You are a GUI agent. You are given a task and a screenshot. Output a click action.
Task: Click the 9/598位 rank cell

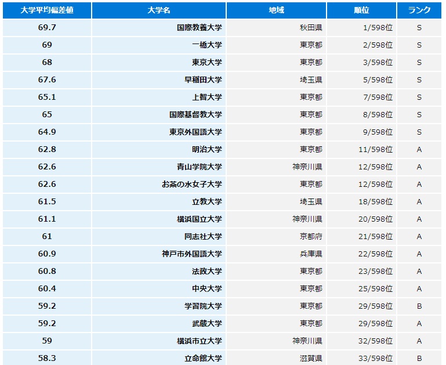[361, 132]
